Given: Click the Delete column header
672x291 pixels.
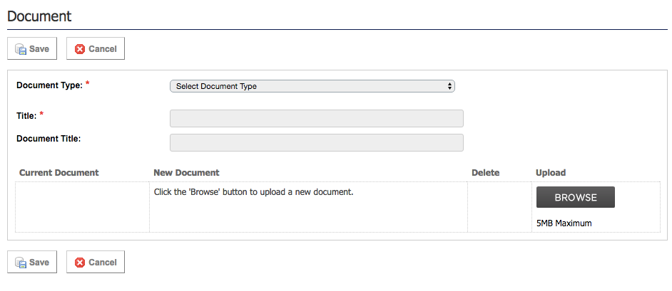Looking at the screenshot, I should (x=486, y=173).
